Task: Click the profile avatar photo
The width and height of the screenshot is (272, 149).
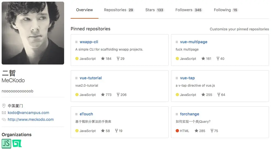Action: click(x=33, y=33)
